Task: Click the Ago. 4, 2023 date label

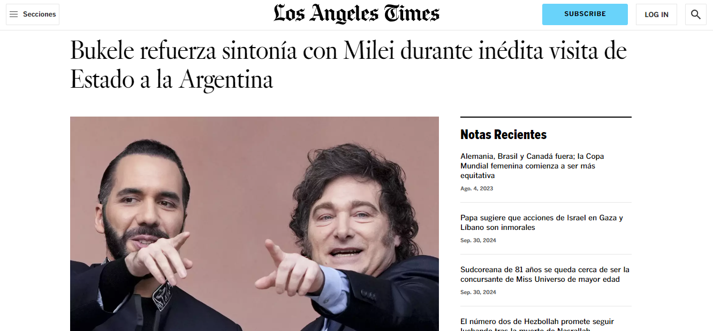Action: (x=476, y=189)
